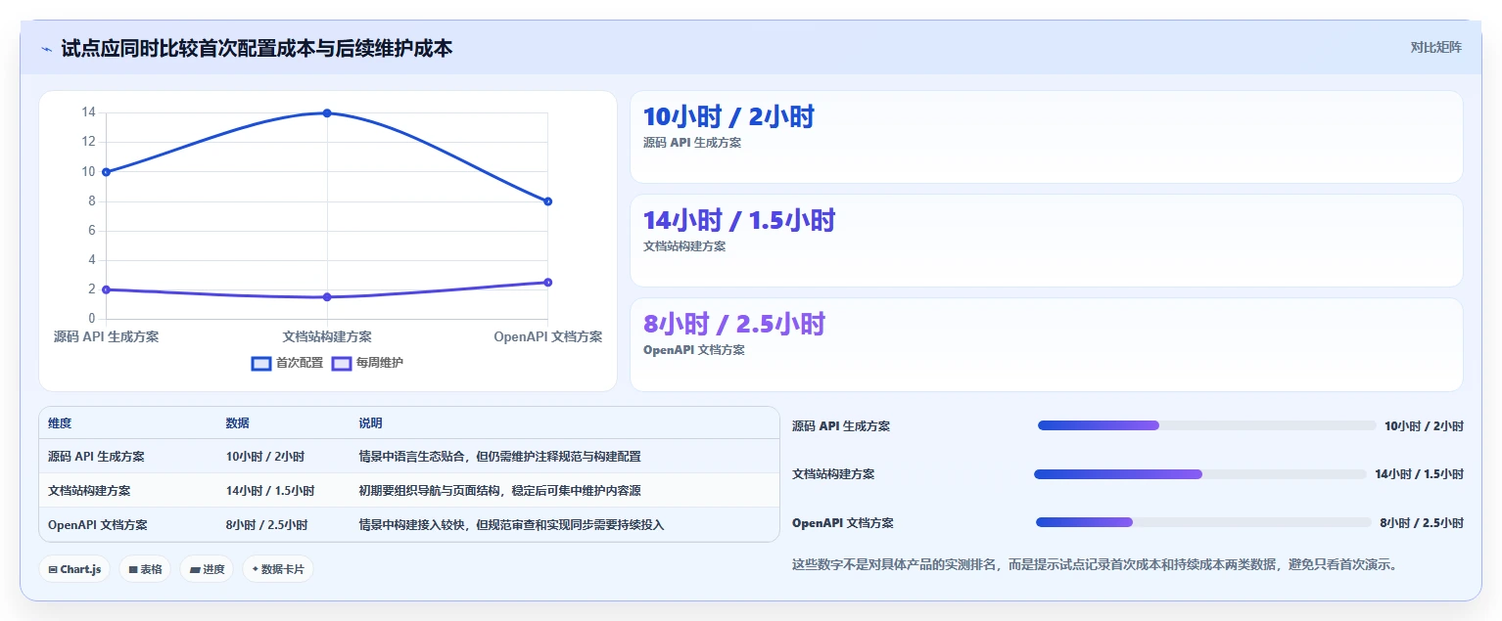Image resolution: width=1502 pixels, height=621 pixels.
Task: Click table cell 8小时 / 2.5小时
Action: tap(267, 525)
